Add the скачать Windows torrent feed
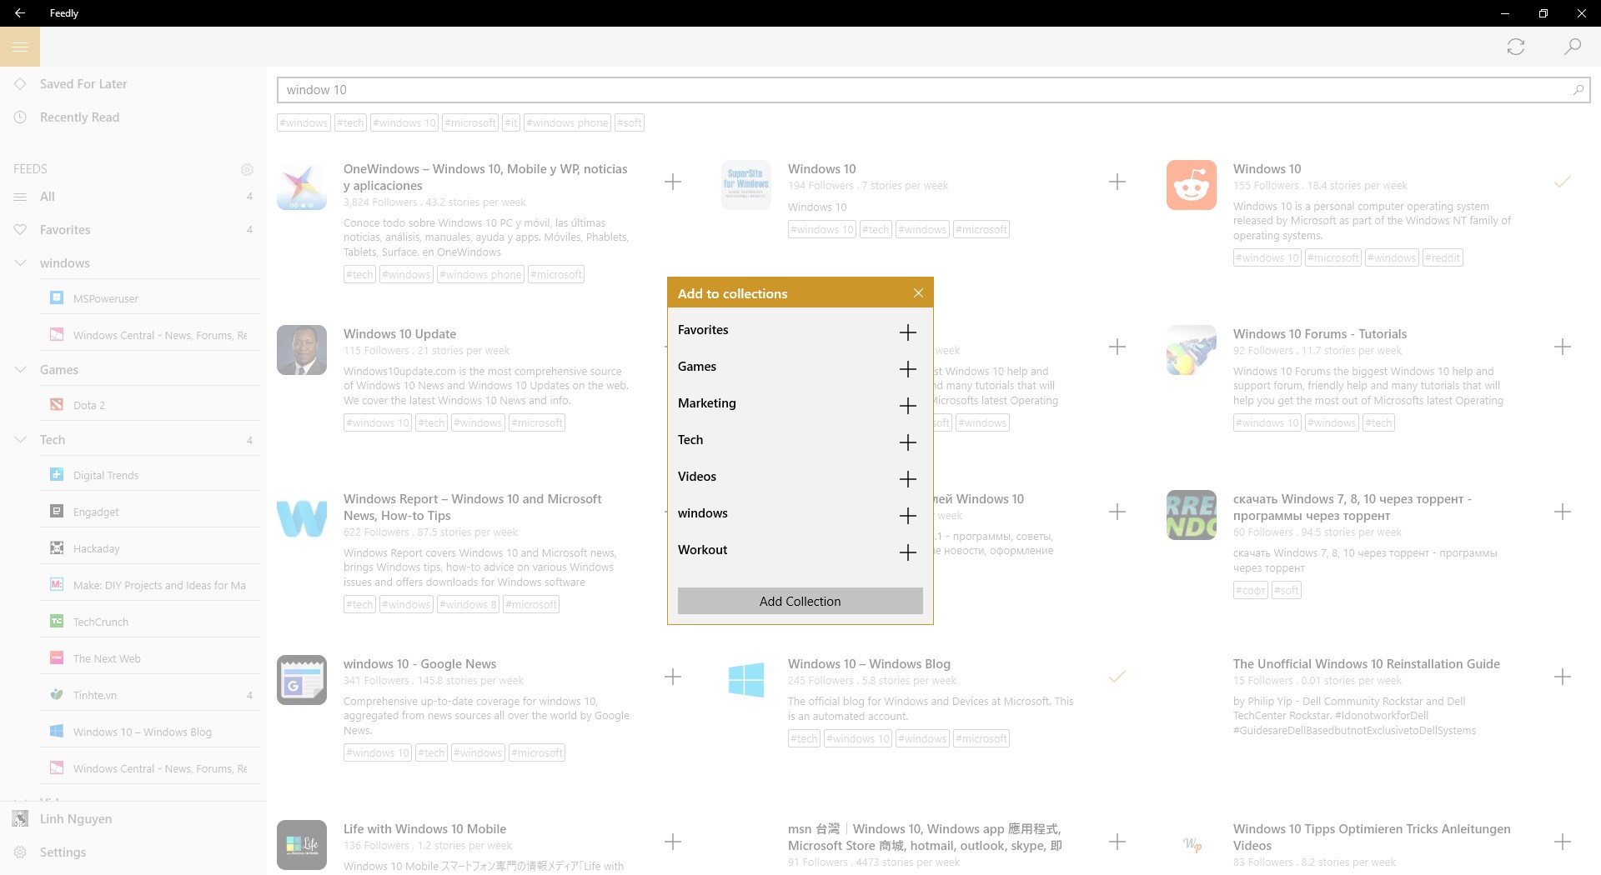The image size is (1601, 875). [1563, 512]
